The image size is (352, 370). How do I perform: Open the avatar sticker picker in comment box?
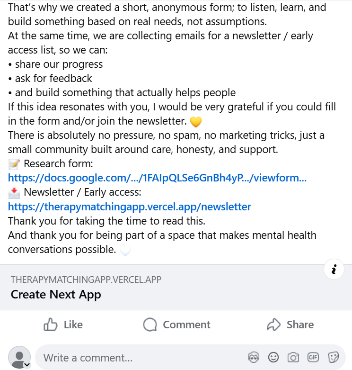[254, 357]
